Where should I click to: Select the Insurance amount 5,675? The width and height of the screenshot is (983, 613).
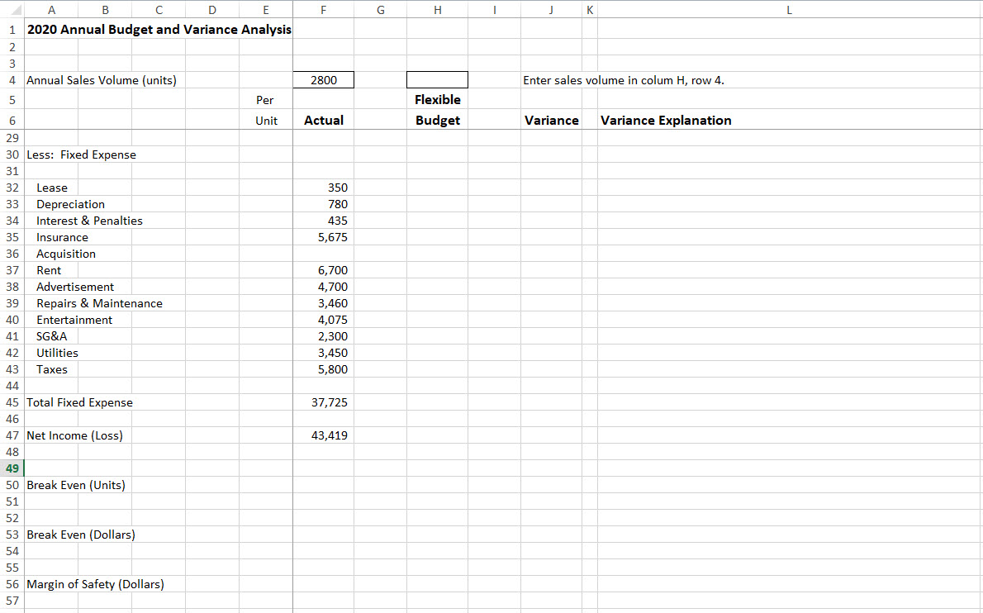pyautogui.click(x=323, y=237)
